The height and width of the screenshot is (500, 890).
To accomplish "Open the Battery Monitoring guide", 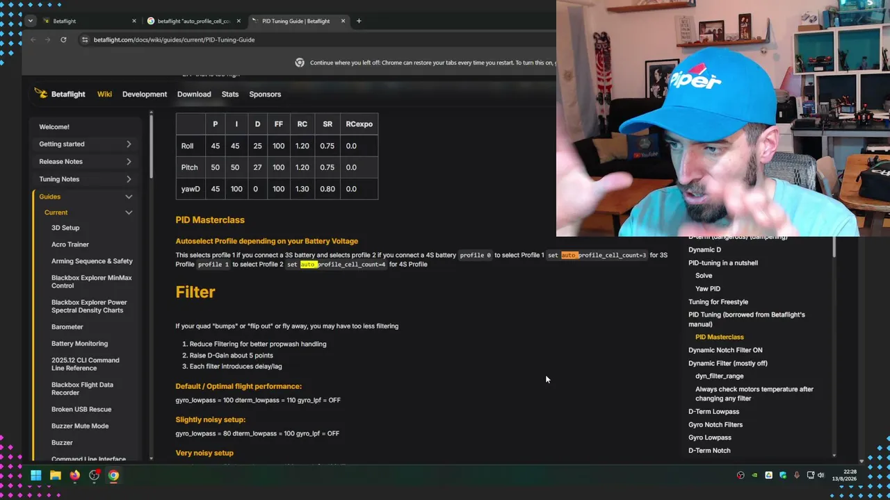I will pyautogui.click(x=79, y=343).
